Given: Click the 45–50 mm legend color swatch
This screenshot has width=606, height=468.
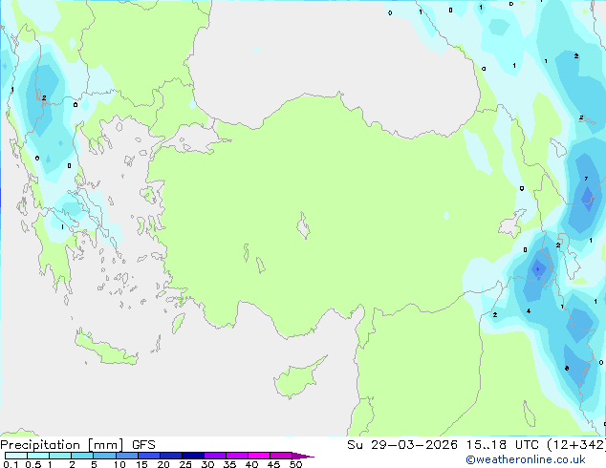Looking at the screenshot, I should pyautogui.click(x=281, y=456).
